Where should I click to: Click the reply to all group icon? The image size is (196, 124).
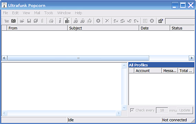click(123, 21)
